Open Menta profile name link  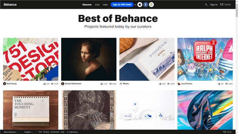click(126, 83)
